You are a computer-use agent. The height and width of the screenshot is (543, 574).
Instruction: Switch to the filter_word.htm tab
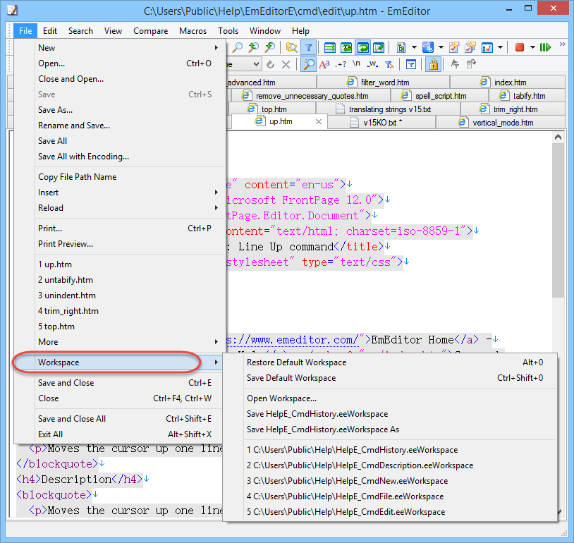click(x=382, y=83)
